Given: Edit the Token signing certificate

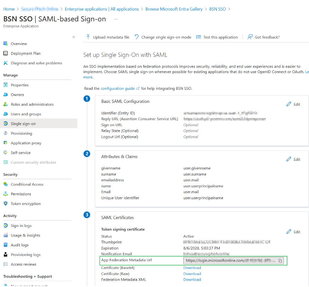Looking at the screenshot, I should click(x=293, y=232).
